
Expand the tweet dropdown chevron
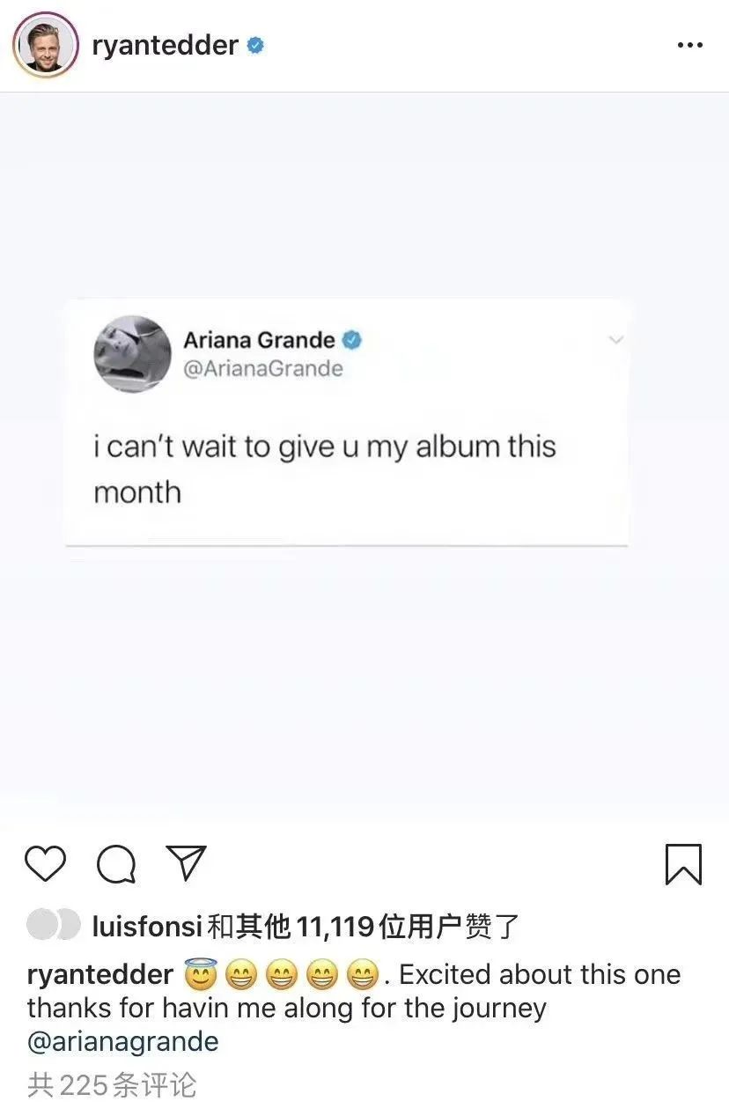tap(615, 339)
